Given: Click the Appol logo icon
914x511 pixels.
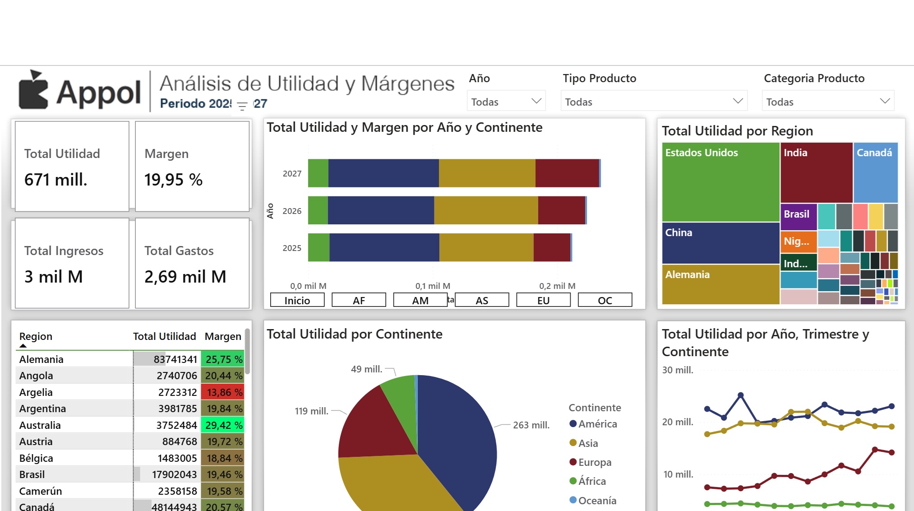Looking at the screenshot, I should point(33,90).
